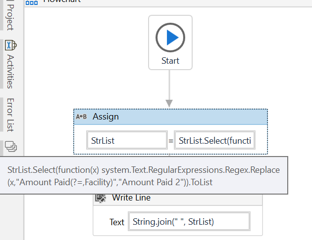Switch to the Activities side tab label
Viewport: 312px width, 240px height.
click(10, 71)
